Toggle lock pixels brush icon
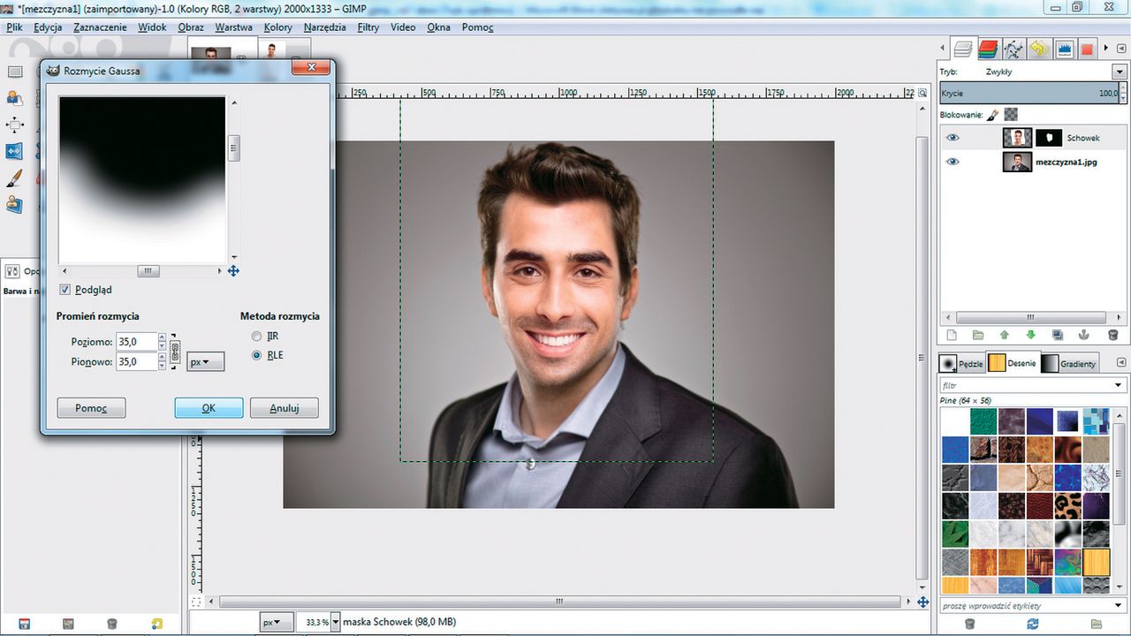Image resolution: width=1131 pixels, height=636 pixels. click(993, 114)
